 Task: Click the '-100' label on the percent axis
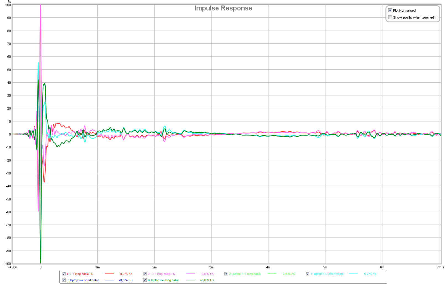click(8, 264)
